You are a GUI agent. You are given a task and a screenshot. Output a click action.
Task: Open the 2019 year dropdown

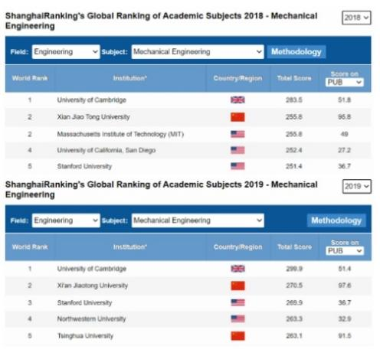pyautogui.click(x=356, y=186)
